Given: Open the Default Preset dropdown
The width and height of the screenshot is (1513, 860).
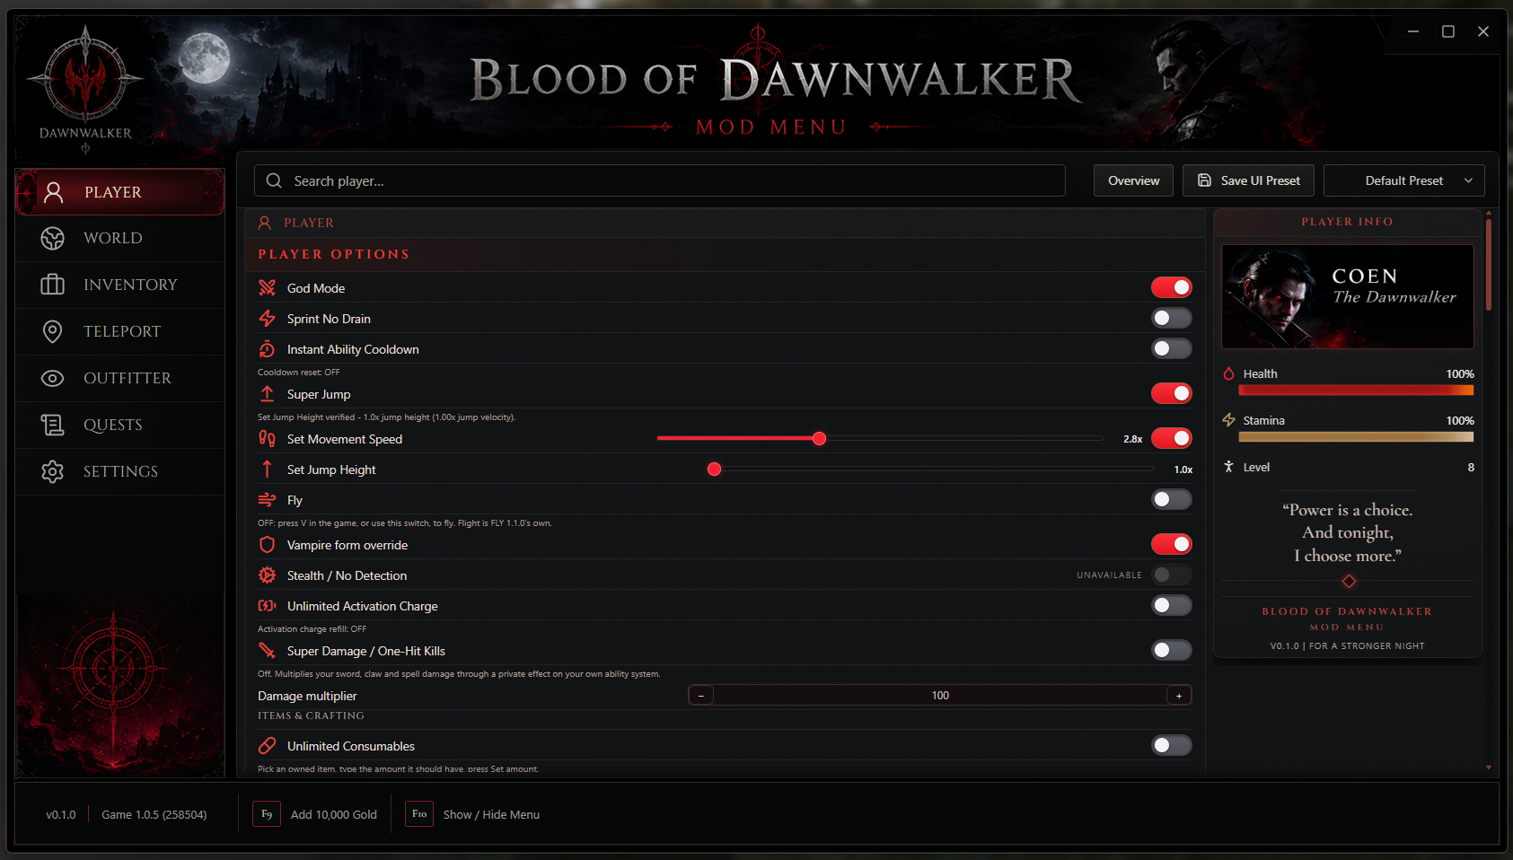Looking at the screenshot, I should click(x=1403, y=180).
